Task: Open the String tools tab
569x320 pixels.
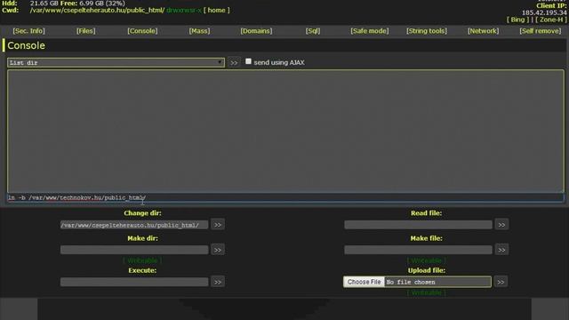Action: (427, 31)
